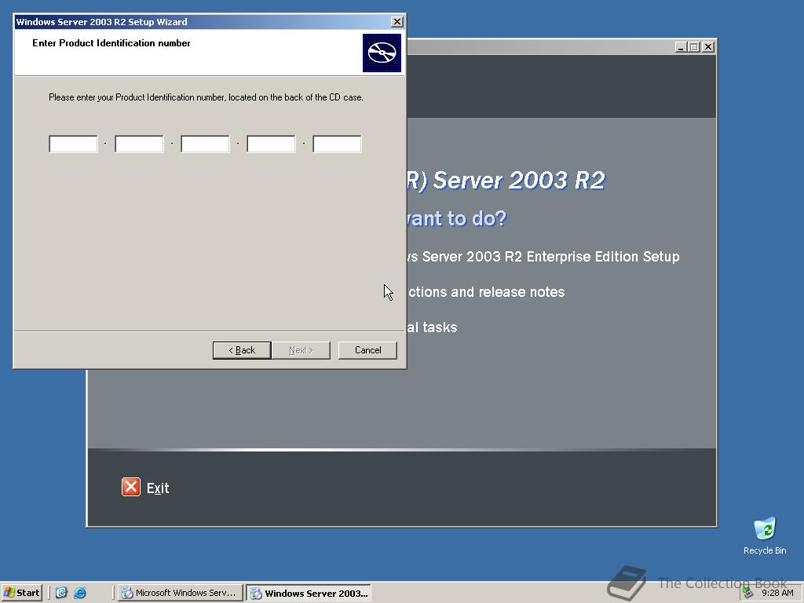Click the additional tasks link
The height and width of the screenshot is (603, 804).
click(x=433, y=327)
